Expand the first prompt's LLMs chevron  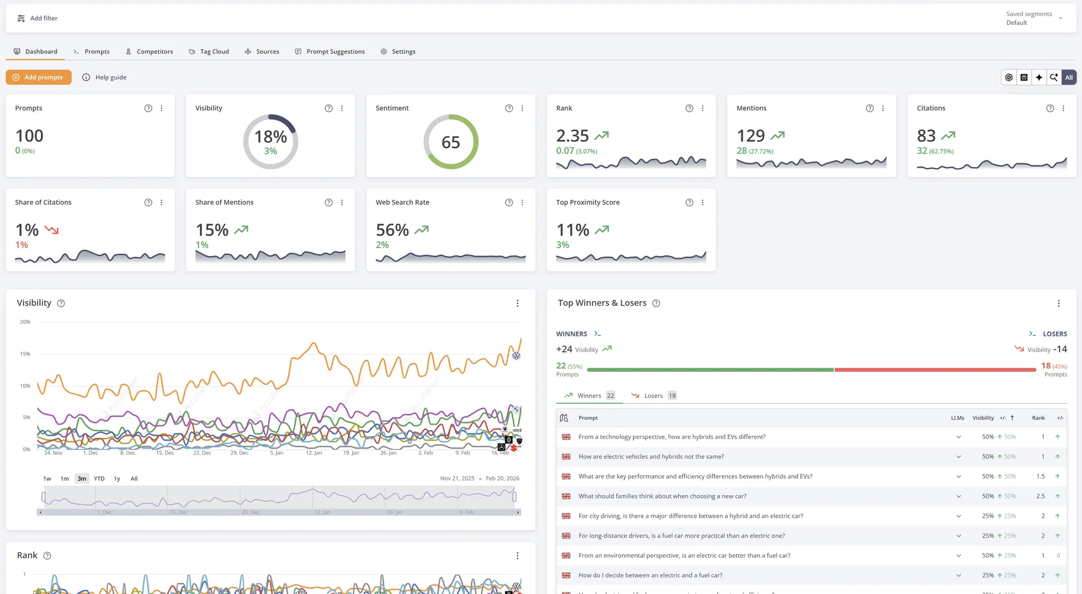(959, 437)
